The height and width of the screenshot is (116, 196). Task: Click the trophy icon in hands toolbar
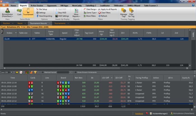pos(35,72)
